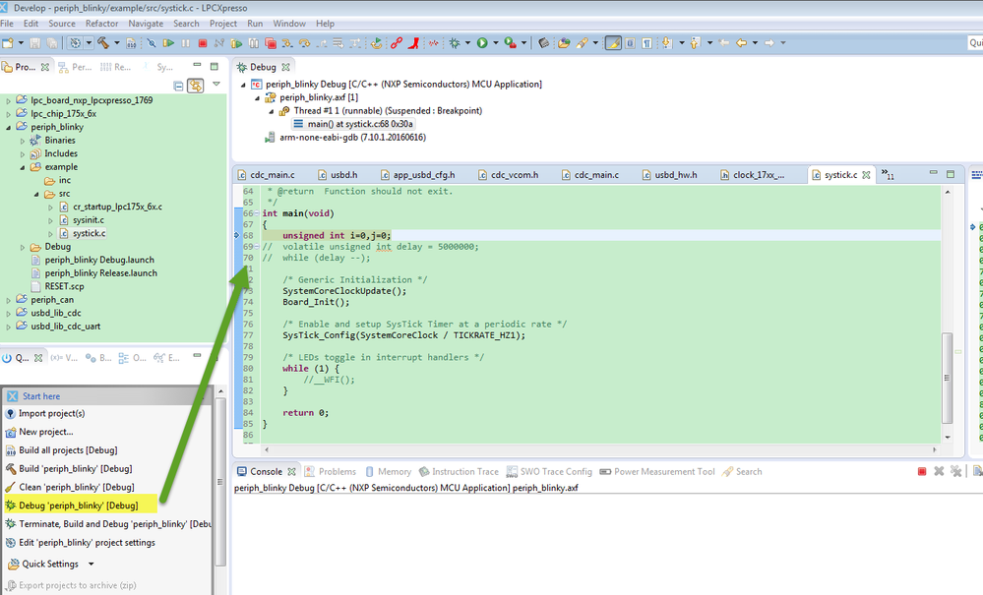Open dropdown arrow next to the hammer Build icon
This screenshot has width=983, height=595.
(117, 42)
